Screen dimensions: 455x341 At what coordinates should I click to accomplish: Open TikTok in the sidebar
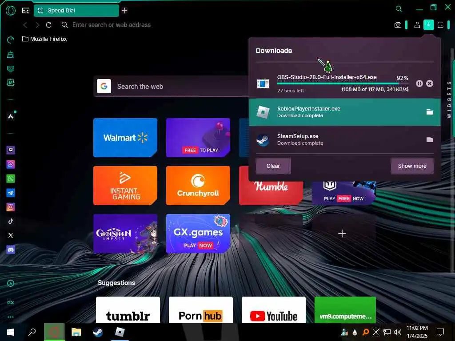(x=11, y=221)
